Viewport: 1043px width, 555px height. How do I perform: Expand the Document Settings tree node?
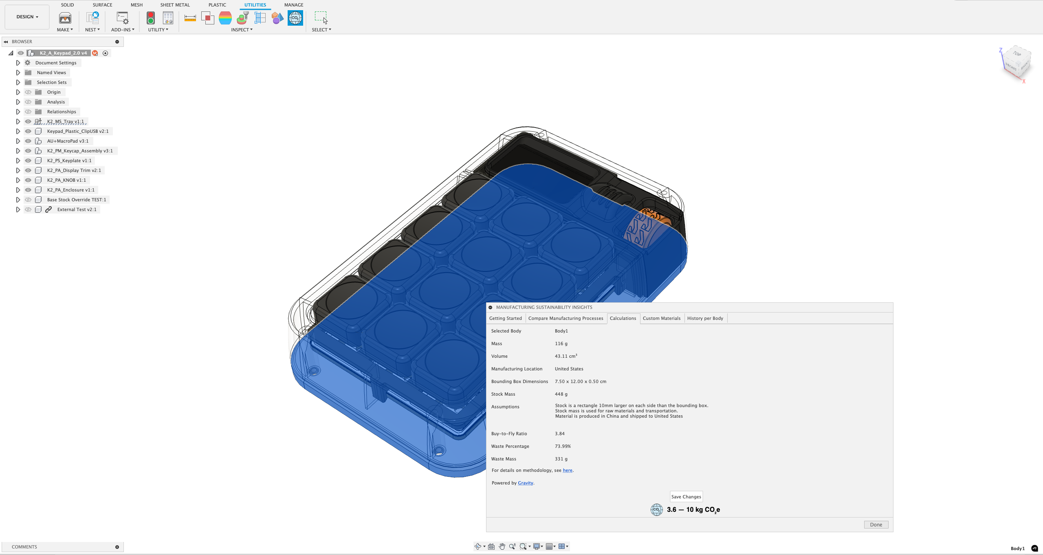pyautogui.click(x=18, y=63)
